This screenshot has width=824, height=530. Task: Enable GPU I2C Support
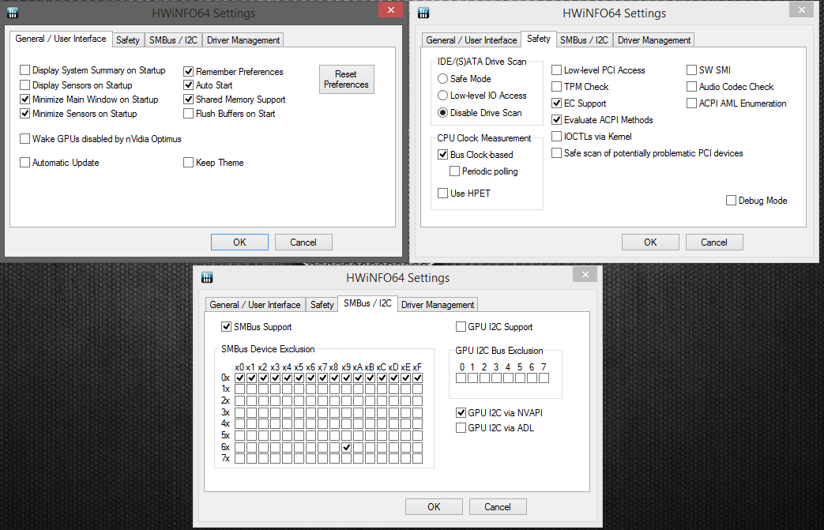point(494,327)
